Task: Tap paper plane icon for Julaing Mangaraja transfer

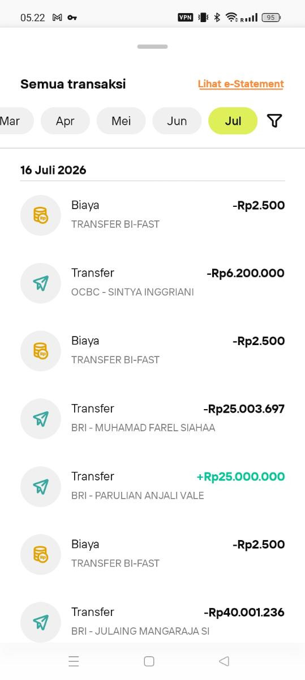Action: [x=40, y=622]
